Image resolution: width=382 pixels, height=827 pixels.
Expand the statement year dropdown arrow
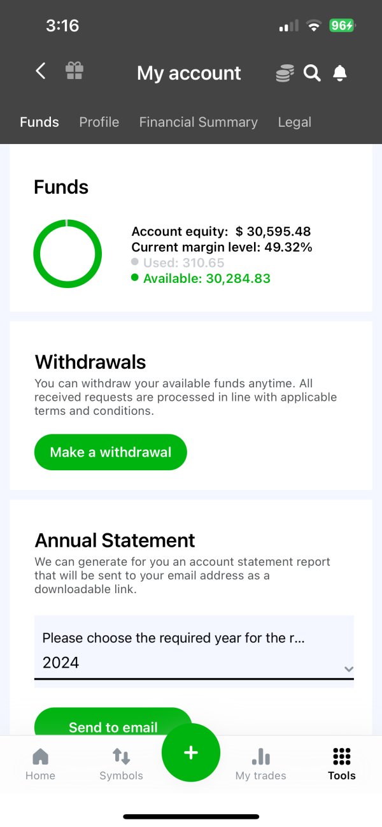click(x=348, y=669)
